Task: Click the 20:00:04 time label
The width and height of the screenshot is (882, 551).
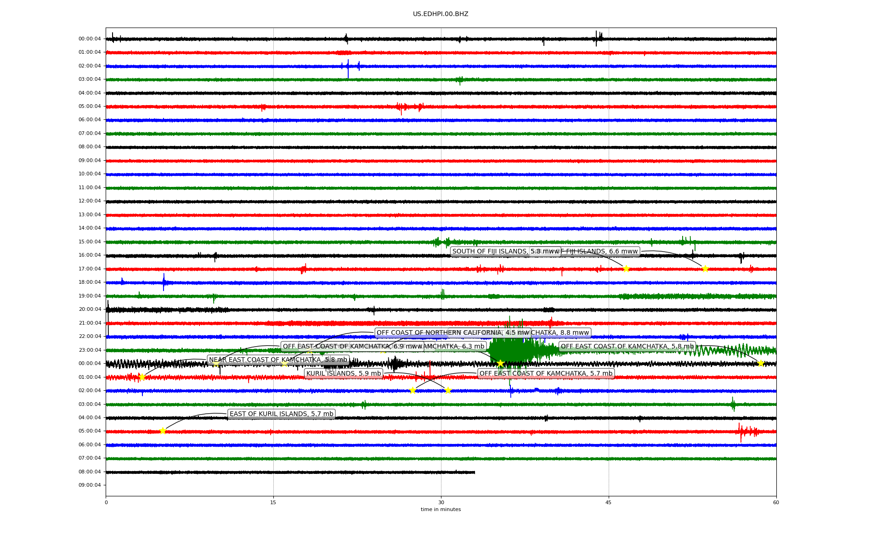Action: point(90,309)
